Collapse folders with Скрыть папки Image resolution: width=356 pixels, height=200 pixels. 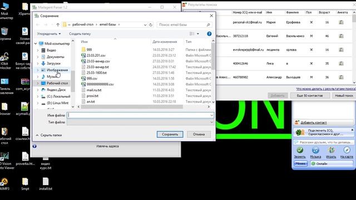click(x=49, y=135)
